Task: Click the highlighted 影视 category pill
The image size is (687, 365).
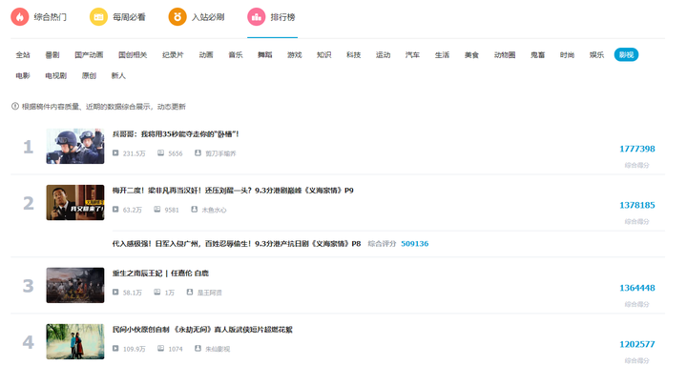Action: [x=626, y=54]
